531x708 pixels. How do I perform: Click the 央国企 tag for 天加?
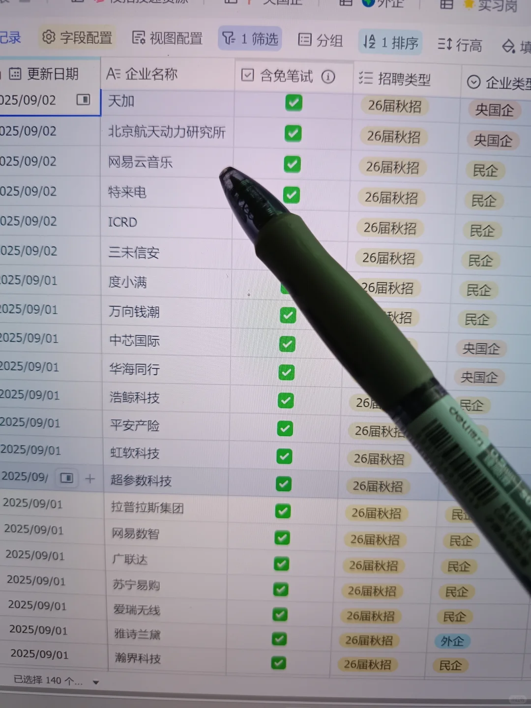[494, 110]
